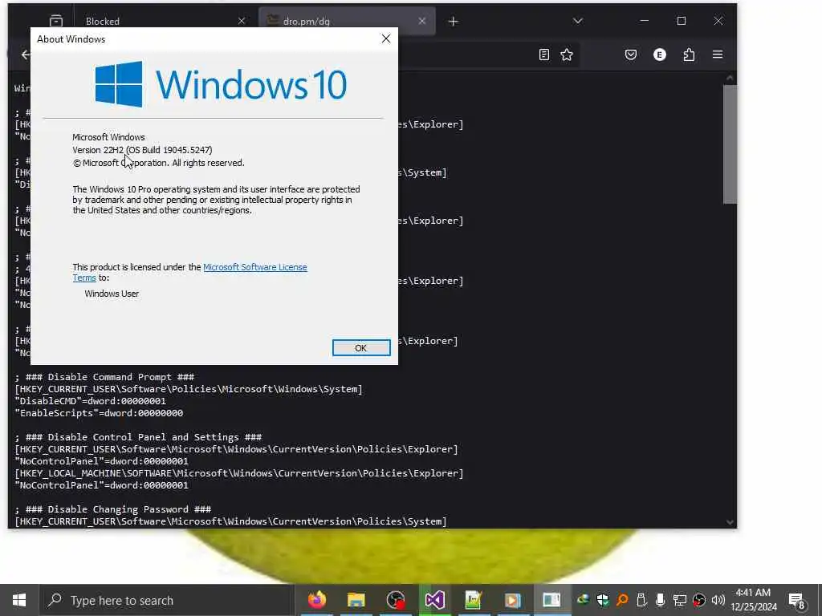Open File Explorer from the taskbar
This screenshot has height=616, width=822.
[x=356, y=600]
